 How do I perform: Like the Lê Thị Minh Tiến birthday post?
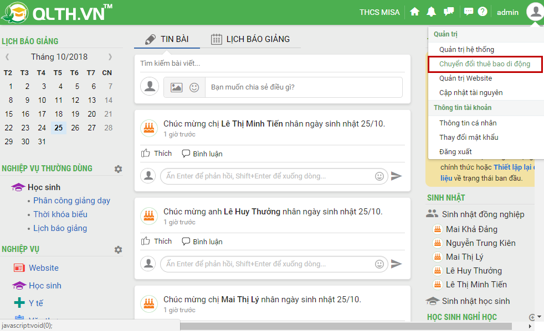coord(156,154)
